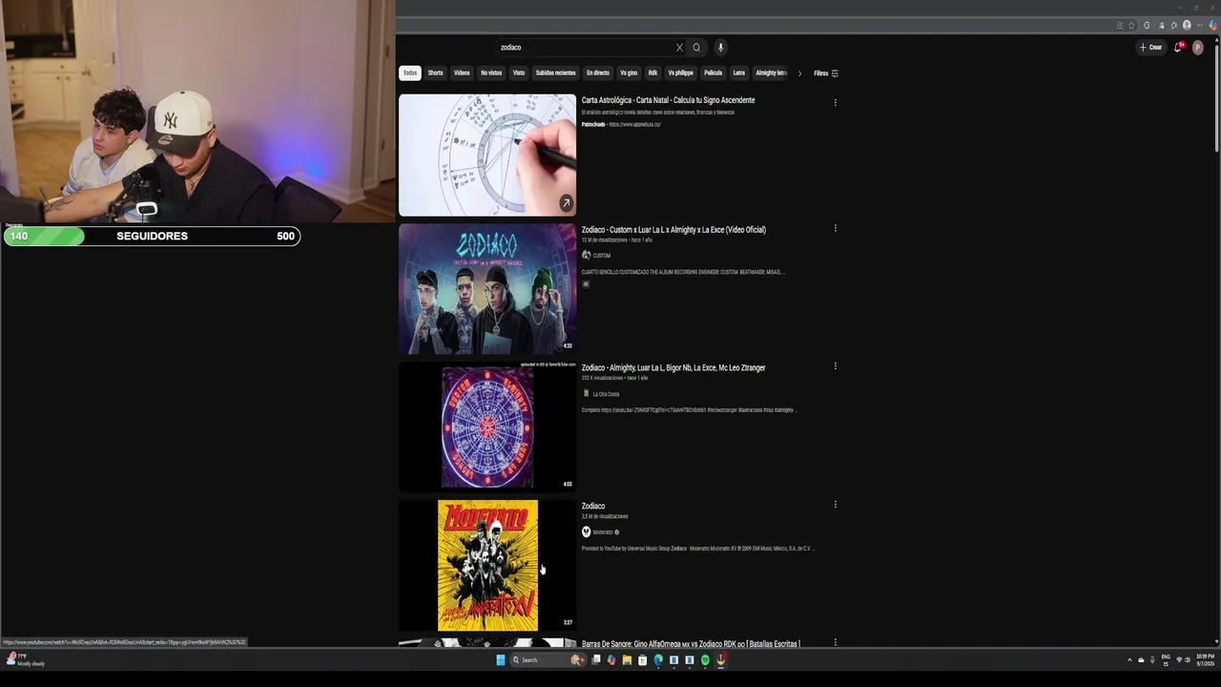Open options for Moderatto Zodiaco result
1221x687 pixels.
pyautogui.click(x=836, y=504)
